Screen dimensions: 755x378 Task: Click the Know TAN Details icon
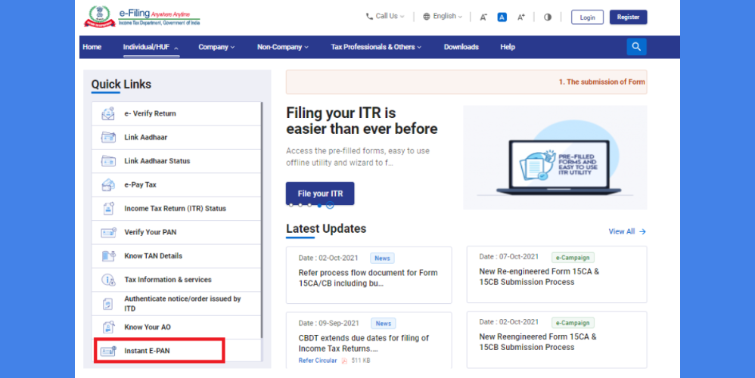click(x=108, y=256)
